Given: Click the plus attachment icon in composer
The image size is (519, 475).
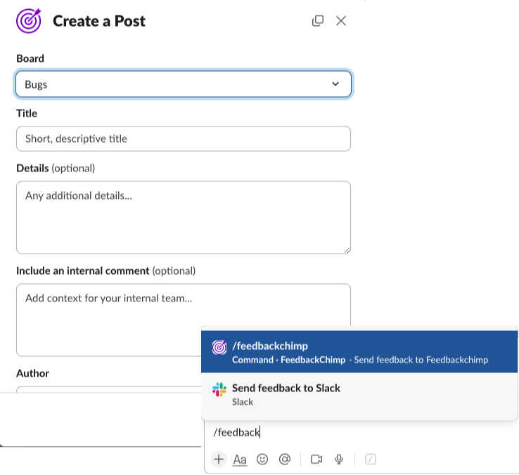Looking at the screenshot, I should pyautogui.click(x=219, y=459).
